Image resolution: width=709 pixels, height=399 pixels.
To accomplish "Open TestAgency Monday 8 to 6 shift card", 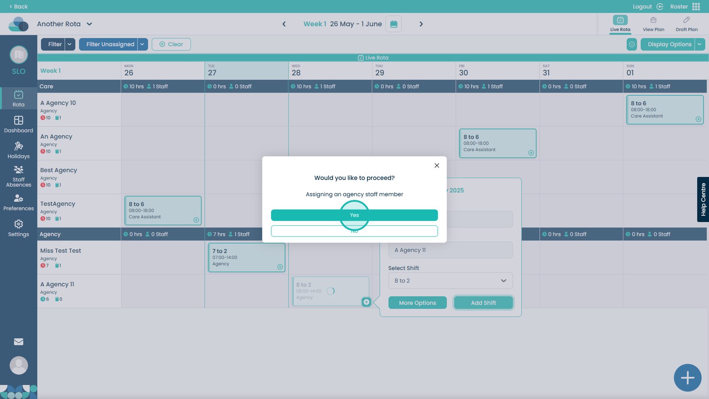I will click(163, 211).
